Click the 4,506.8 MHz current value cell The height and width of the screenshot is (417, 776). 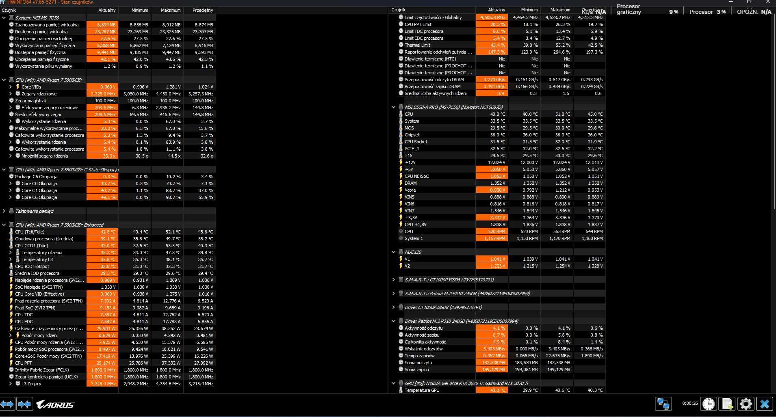point(492,17)
